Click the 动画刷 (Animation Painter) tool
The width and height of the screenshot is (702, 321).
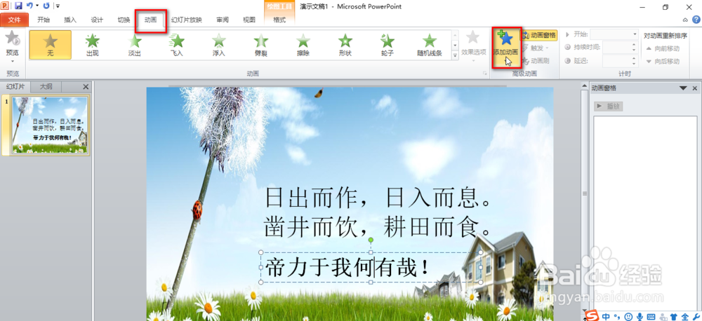point(536,60)
